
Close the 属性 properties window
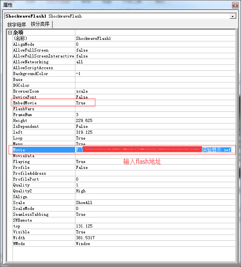pos(235,5)
